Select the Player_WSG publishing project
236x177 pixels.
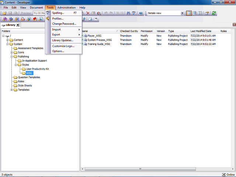[94, 36]
